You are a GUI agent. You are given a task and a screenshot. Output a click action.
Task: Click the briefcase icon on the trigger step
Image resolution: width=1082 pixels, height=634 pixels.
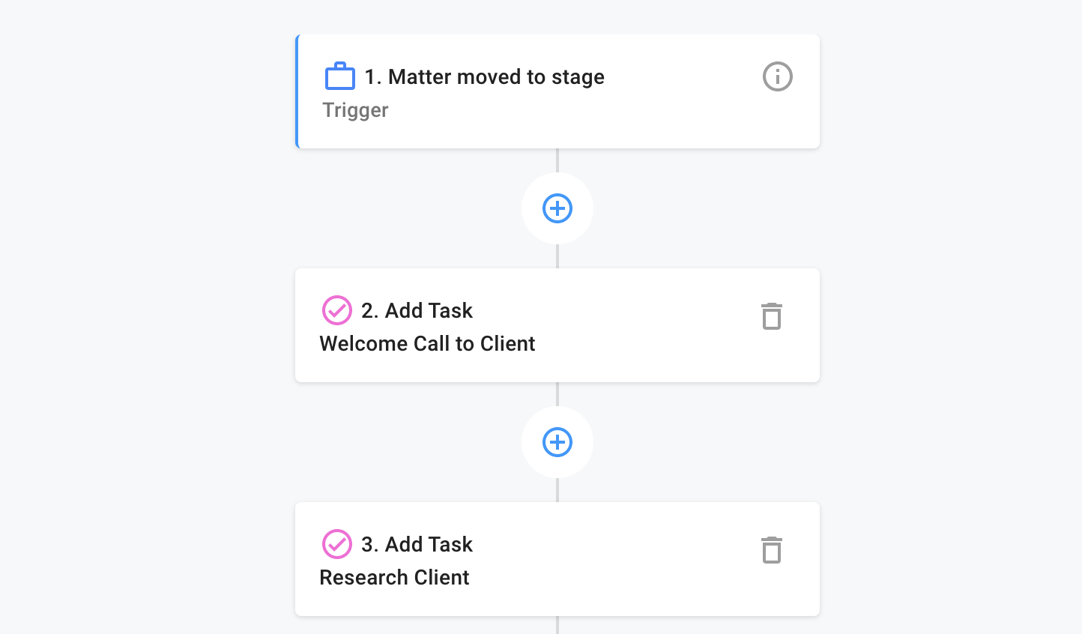339,76
